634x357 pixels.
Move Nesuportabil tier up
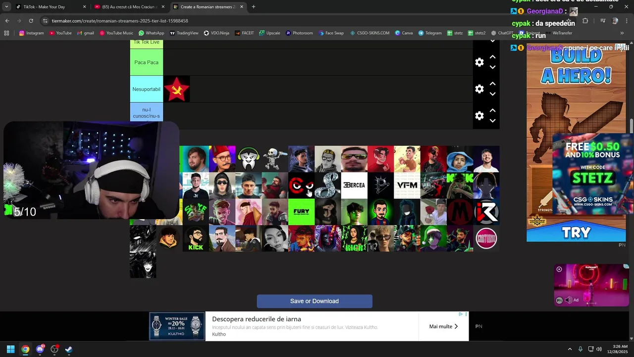pyautogui.click(x=492, y=84)
